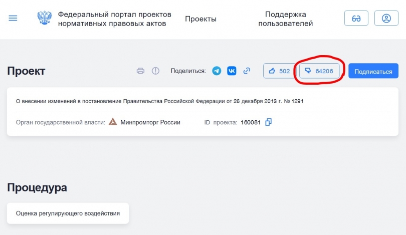Share the project via Telegram
Viewport: 406px width, 235px height.
tap(217, 71)
